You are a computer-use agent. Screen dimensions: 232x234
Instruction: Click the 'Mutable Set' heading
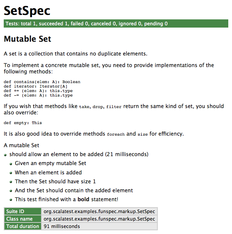click(x=27, y=39)
